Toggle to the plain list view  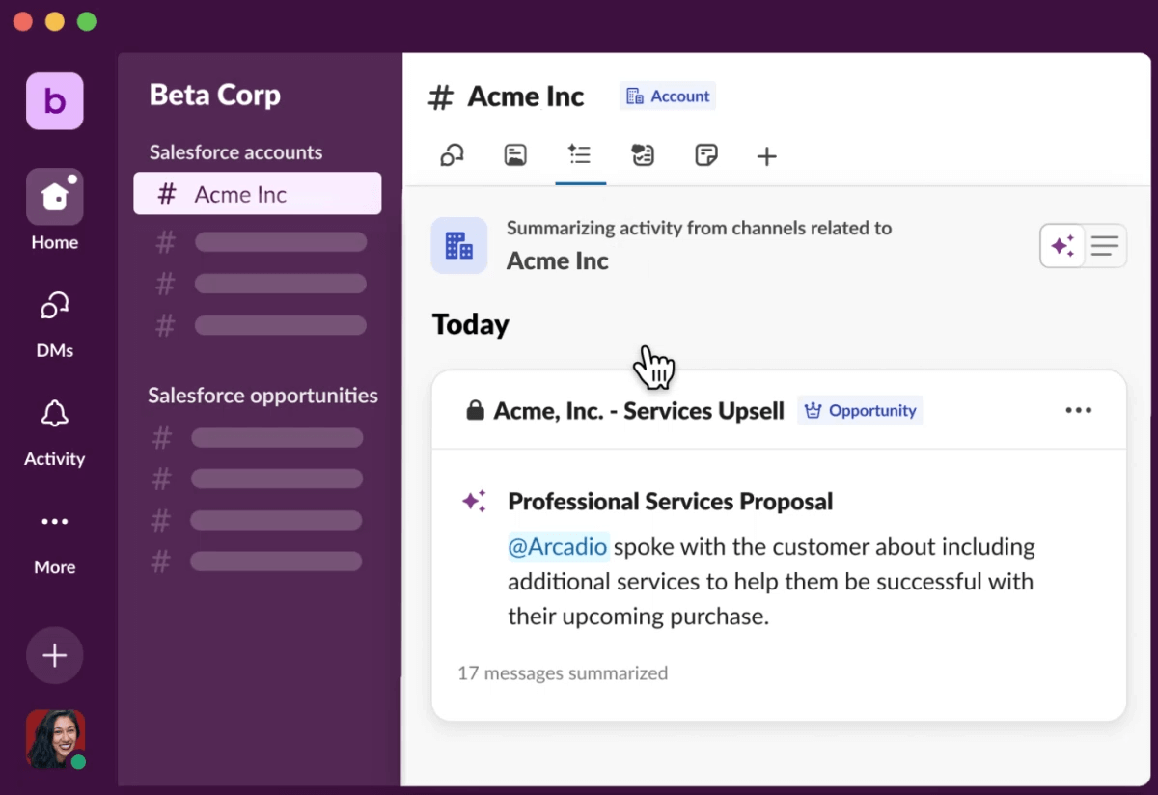(1105, 246)
